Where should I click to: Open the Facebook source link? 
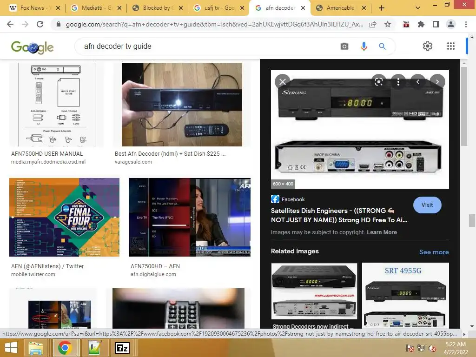point(288,199)
